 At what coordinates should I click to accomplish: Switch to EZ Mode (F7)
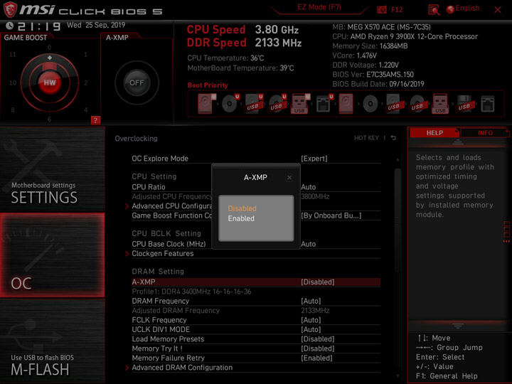(x=319, y=7)
